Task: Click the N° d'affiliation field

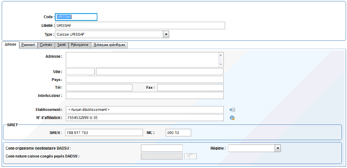Action: [x=145, y=118]
